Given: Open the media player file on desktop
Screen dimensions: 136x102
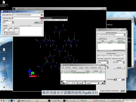Looking at the screenshot, I should (x=4, y=79).
